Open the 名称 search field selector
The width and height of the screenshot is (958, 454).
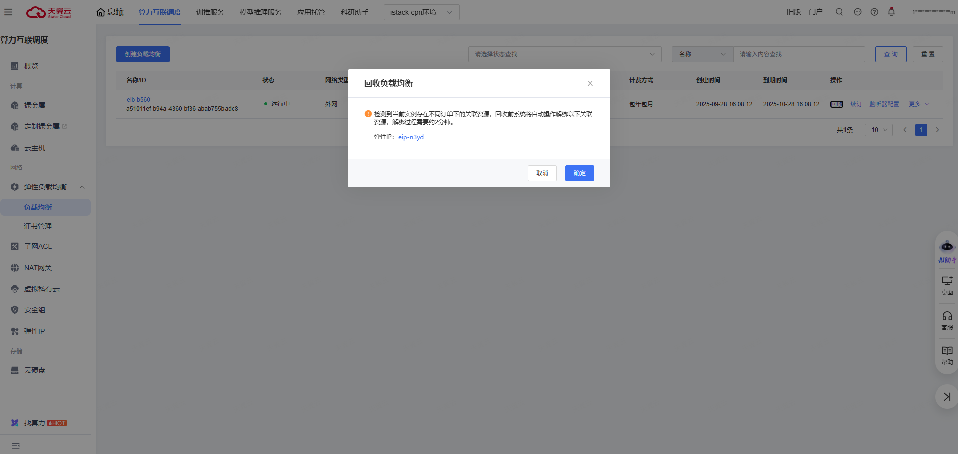pos(702,54)
